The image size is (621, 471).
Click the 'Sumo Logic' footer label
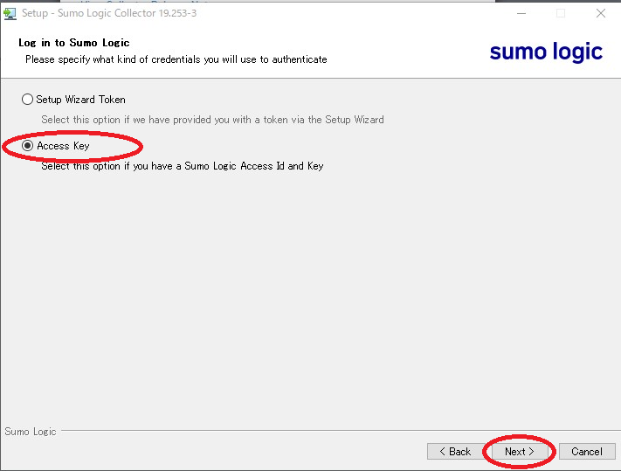click(31, 432)
